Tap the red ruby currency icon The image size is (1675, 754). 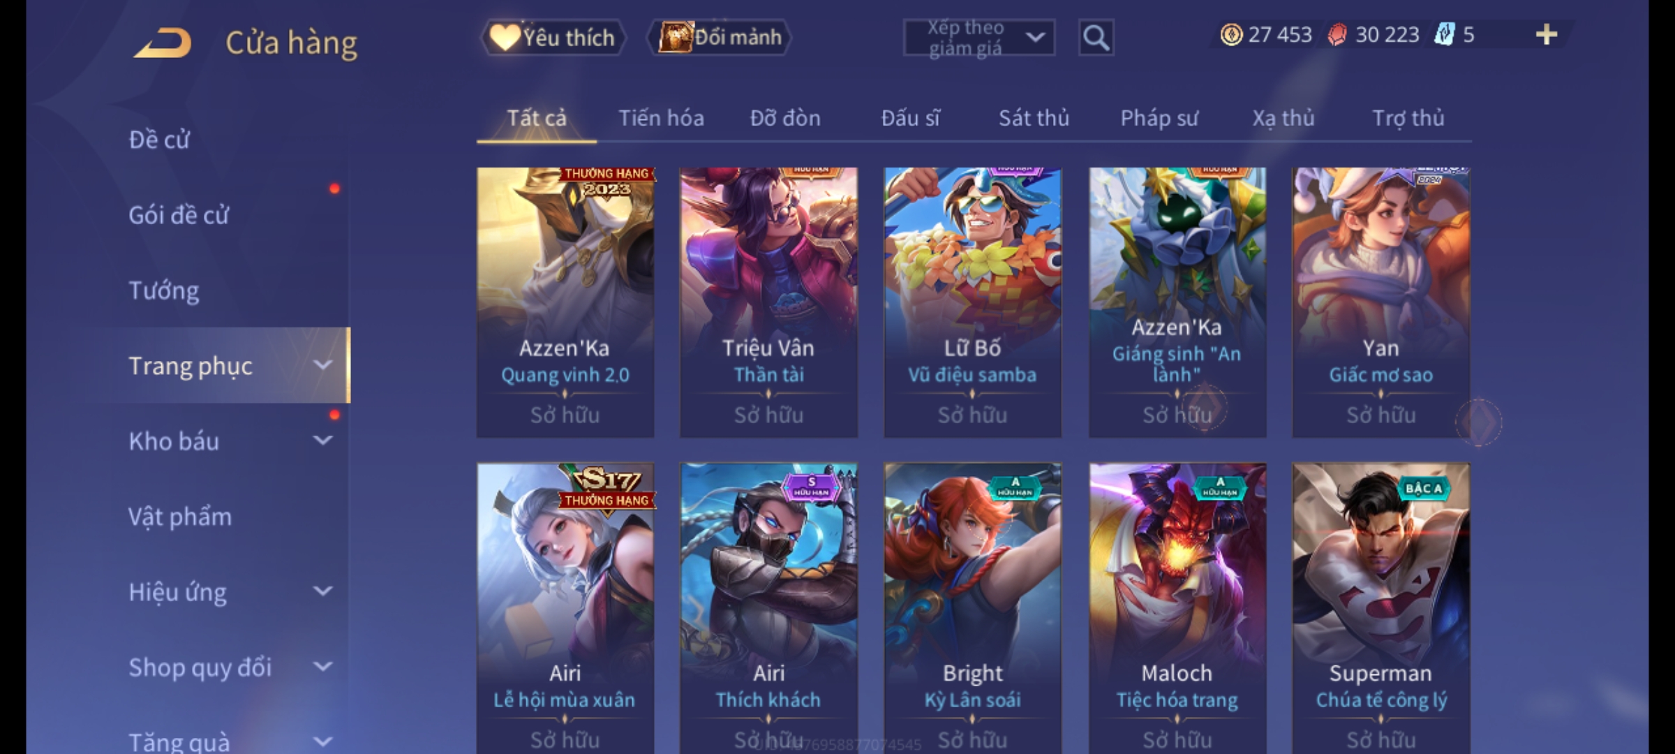(x=1337, y=35)
